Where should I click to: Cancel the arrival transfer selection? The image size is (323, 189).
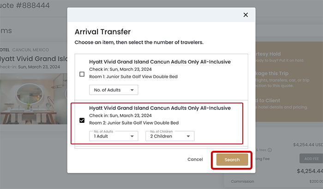tap(195, 160)
